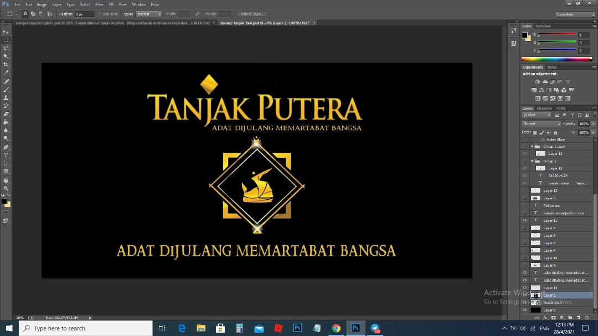Toggle visibility of Group 1 copy
Viewport: 598px width, 336px height.
[525, 147]
